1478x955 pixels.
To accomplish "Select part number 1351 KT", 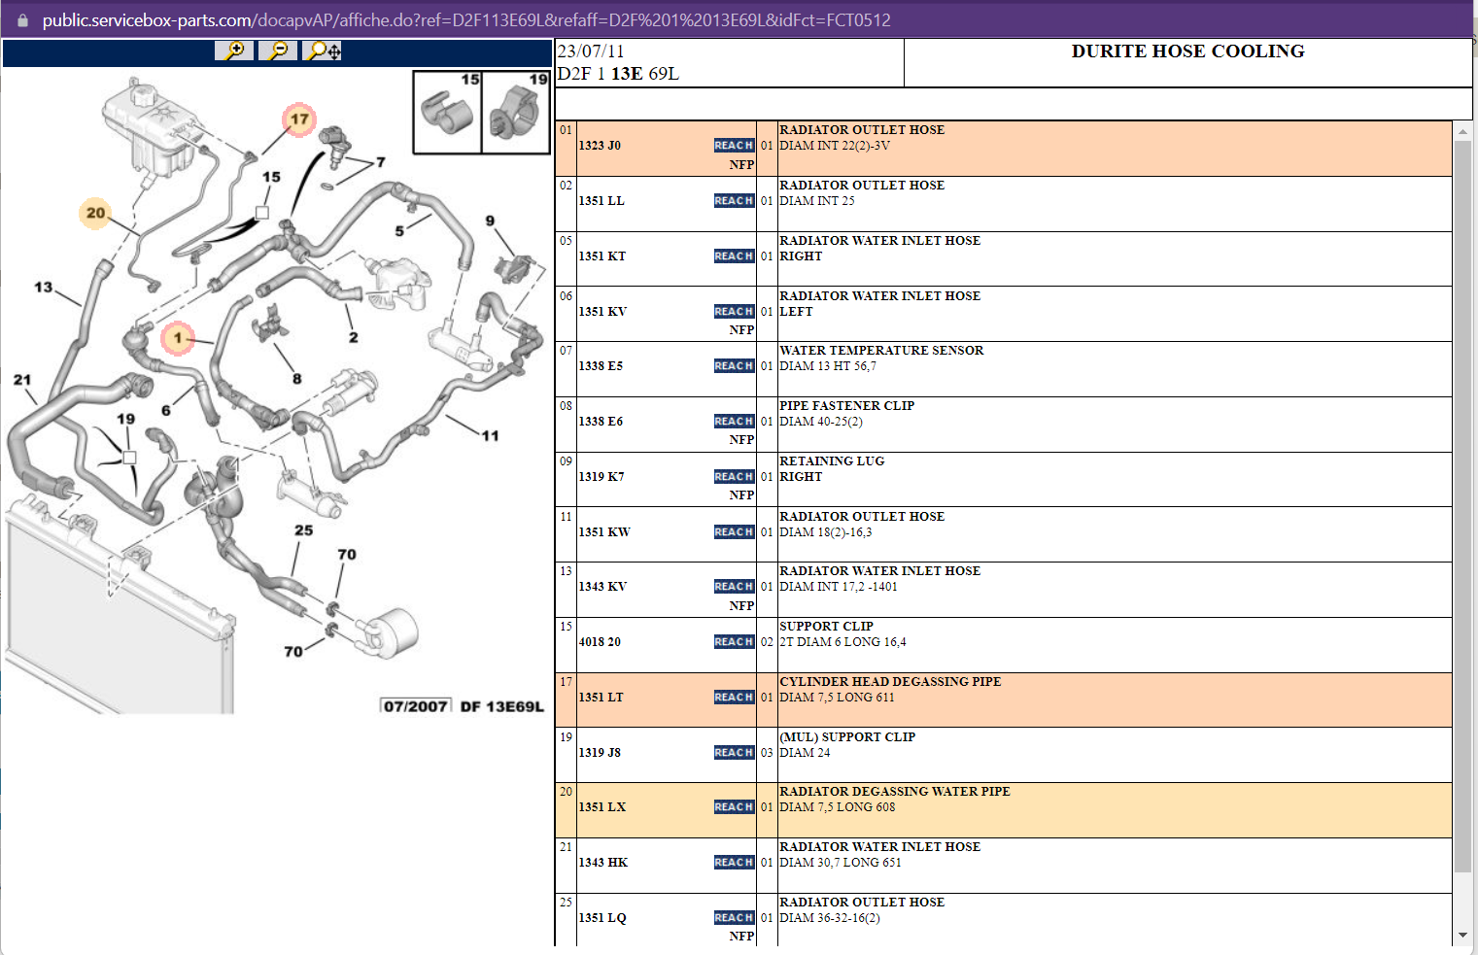I will (602, 256).
